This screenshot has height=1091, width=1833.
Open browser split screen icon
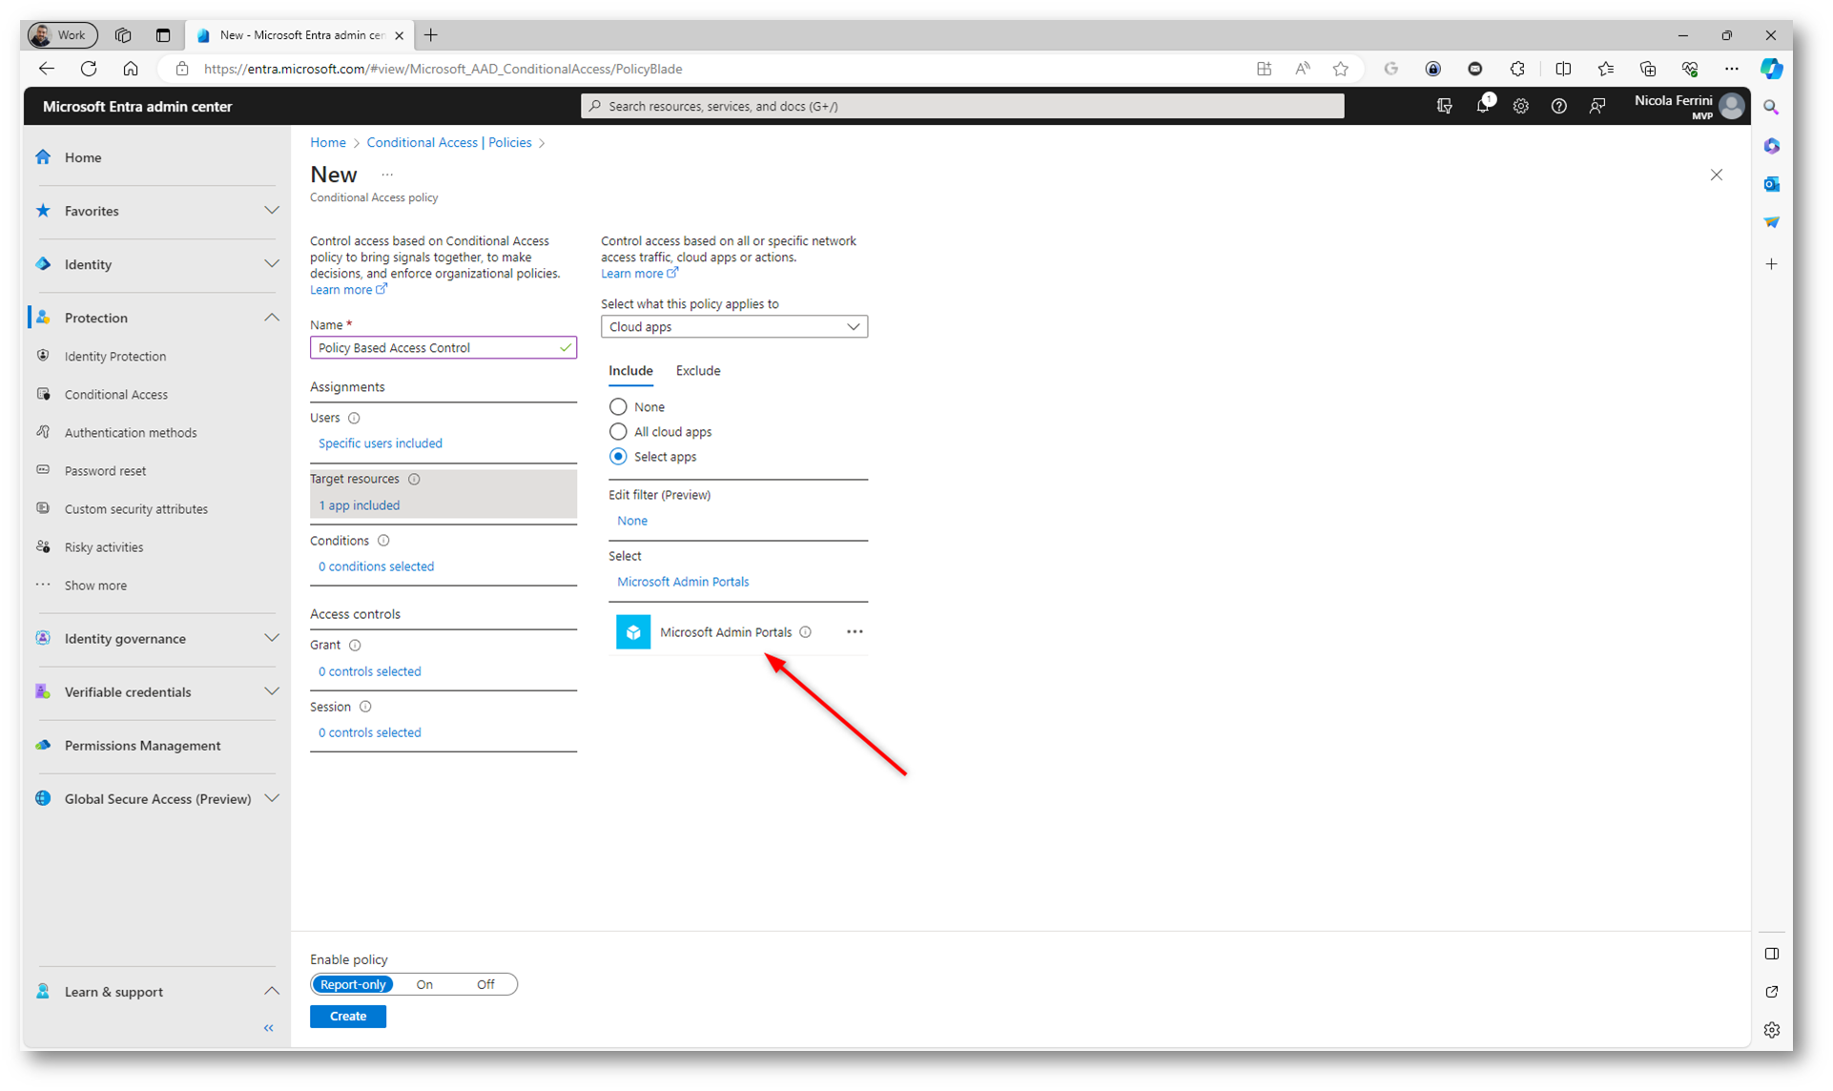pyautogui.click(x=1563, y=69)
